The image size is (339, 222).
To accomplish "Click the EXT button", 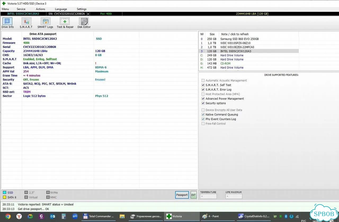I will (194, 195).
